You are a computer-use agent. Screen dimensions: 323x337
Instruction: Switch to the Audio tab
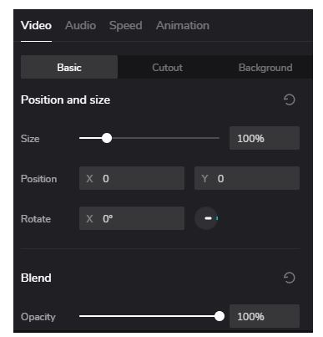(x=80, y=26)
